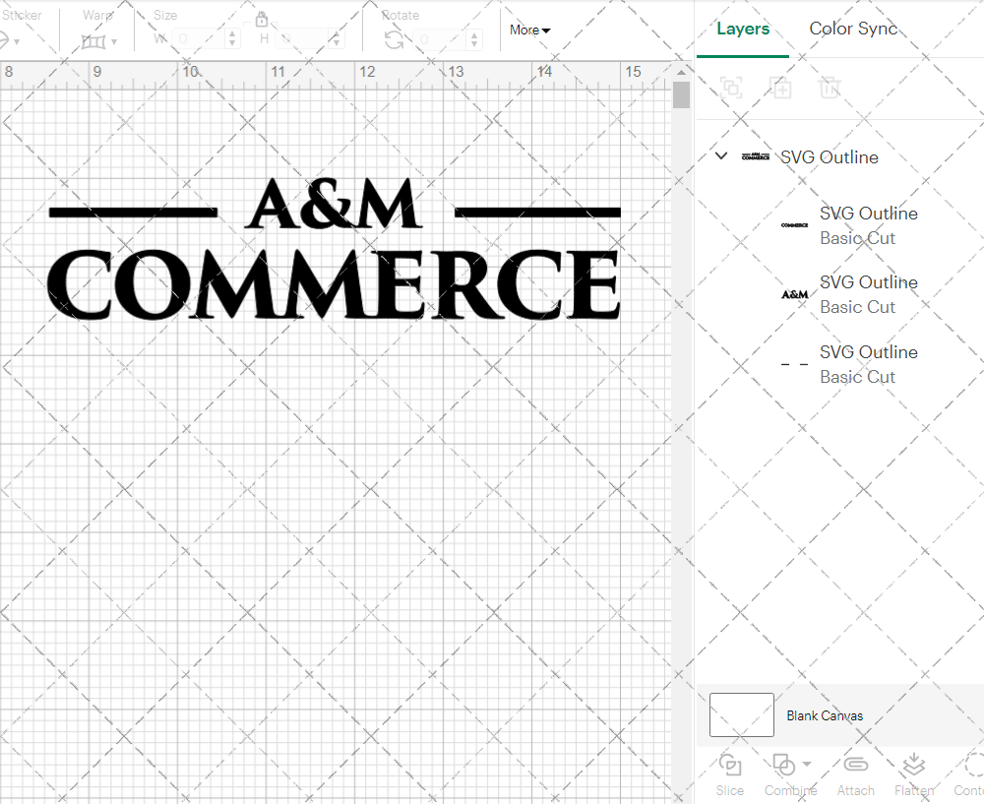This screenshot has width=984, height=804.
Task: Click the Contour button
Action: click(970, 773)
